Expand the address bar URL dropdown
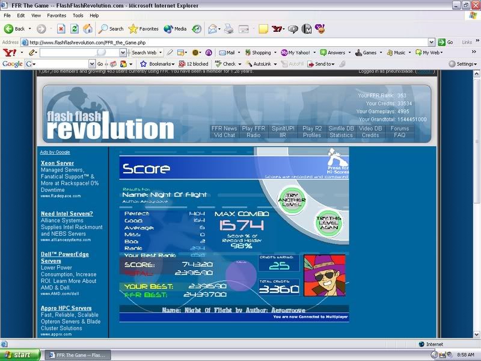 tap(431, 42)
